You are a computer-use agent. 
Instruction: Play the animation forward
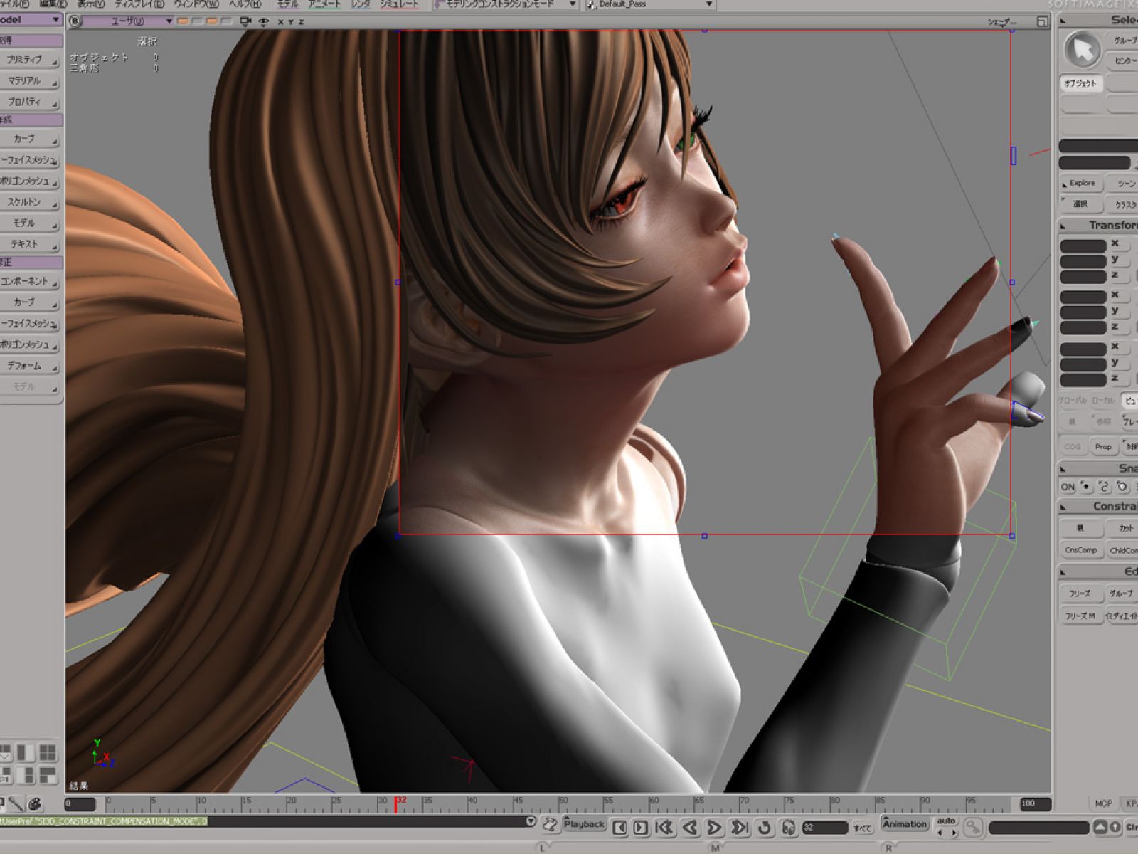click(x=714, y=827)
